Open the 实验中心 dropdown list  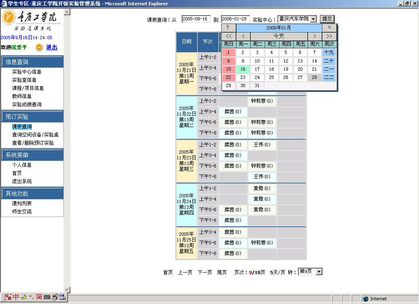pyautogui.click(x=313, y=19)
